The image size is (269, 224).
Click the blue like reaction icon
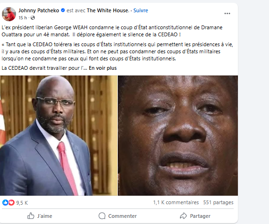pyautogui.click(x=5, y=202)
